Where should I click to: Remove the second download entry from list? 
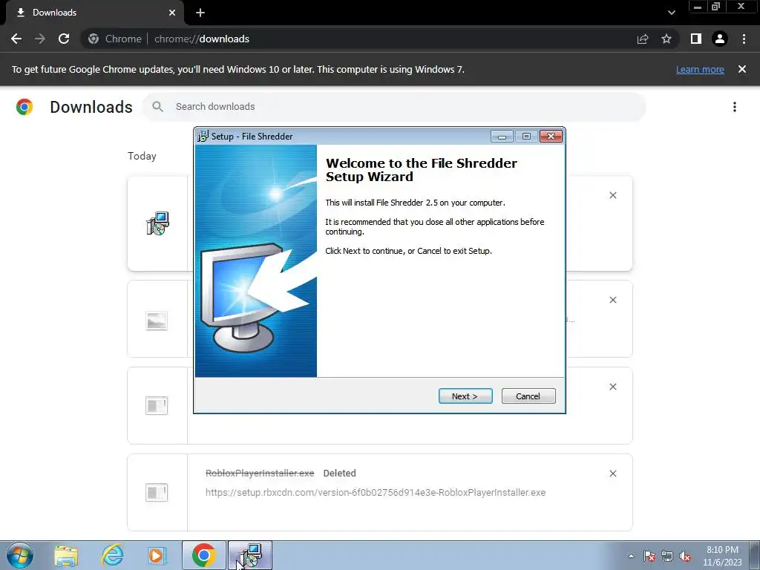612,300
